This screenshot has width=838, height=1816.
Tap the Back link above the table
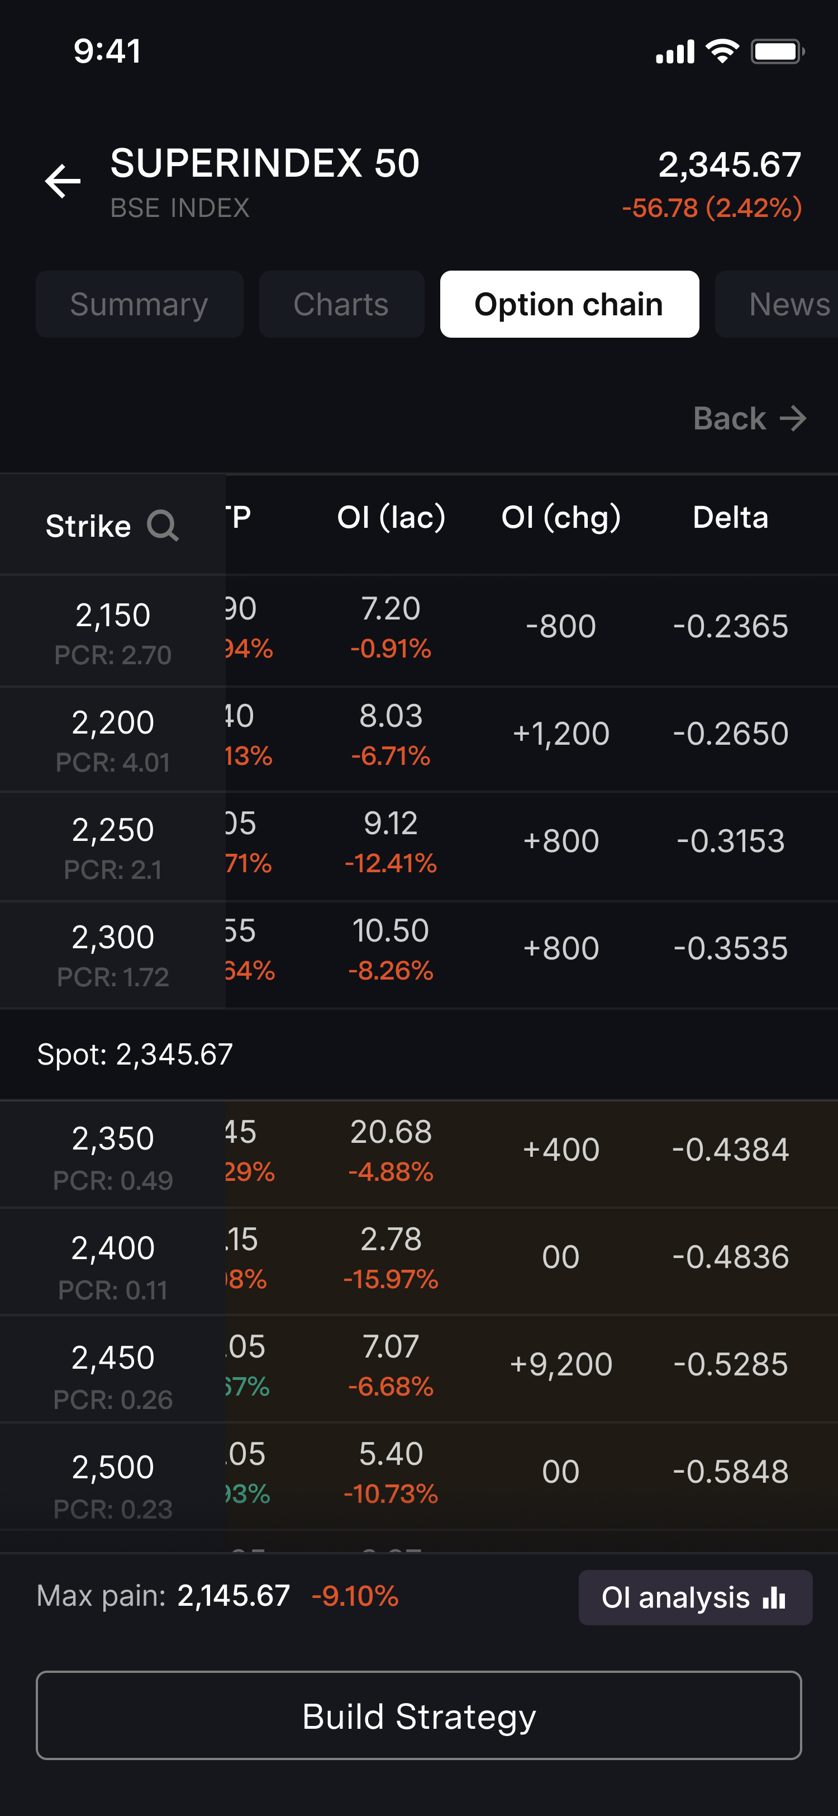click(730, 419)
